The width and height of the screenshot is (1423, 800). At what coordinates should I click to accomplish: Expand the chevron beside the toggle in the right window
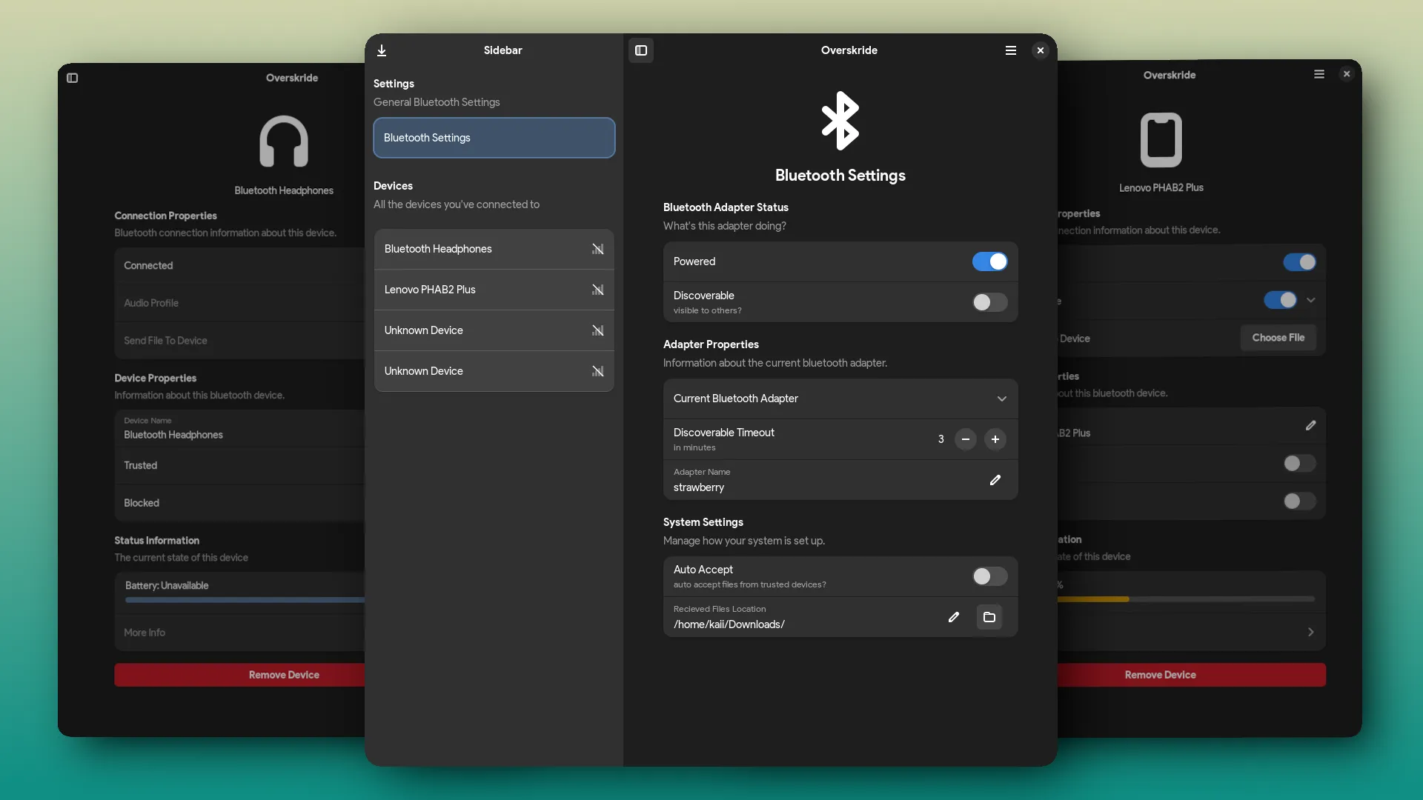click(x=1310, y=300)
